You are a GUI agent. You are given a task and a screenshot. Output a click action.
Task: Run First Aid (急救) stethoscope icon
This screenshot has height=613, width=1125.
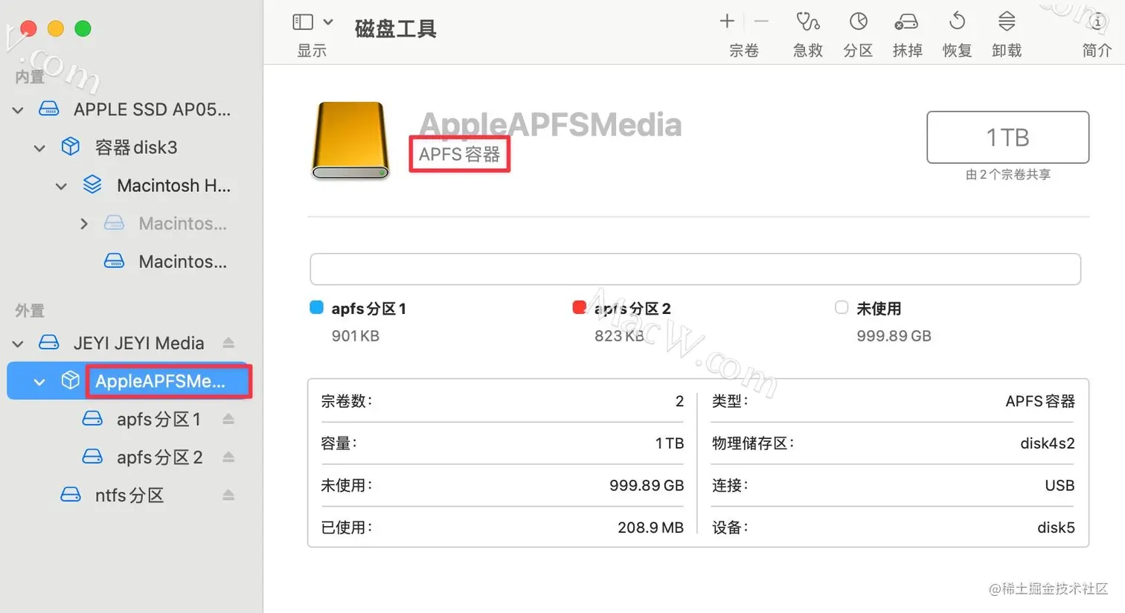point(807,22)
